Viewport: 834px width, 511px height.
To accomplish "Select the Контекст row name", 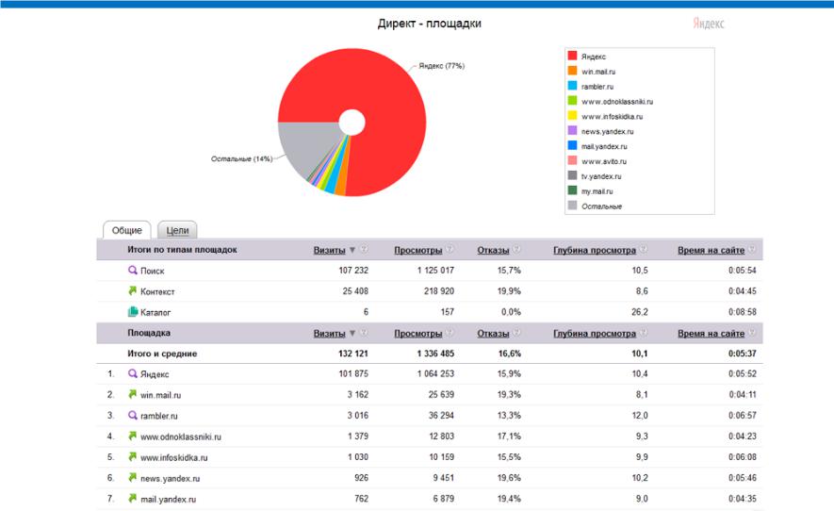I will click(157, 291).
